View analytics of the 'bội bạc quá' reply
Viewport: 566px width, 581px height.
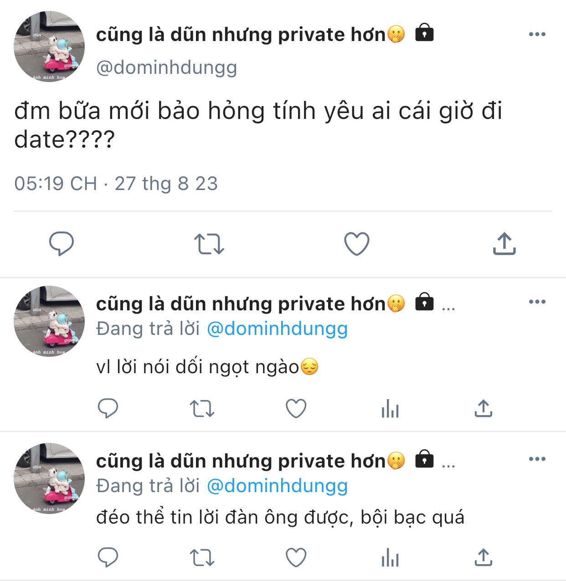pyautogui.click(x=390, y=557)
